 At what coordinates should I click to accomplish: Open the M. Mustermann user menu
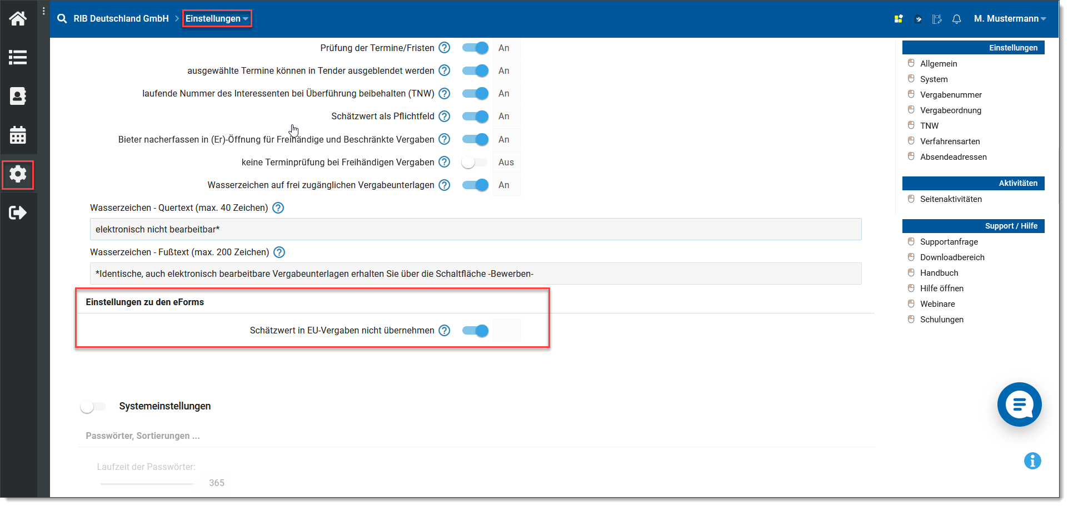tap(1010, 19)
